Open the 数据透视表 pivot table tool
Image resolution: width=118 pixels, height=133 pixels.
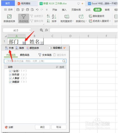(x=9, y=18)
